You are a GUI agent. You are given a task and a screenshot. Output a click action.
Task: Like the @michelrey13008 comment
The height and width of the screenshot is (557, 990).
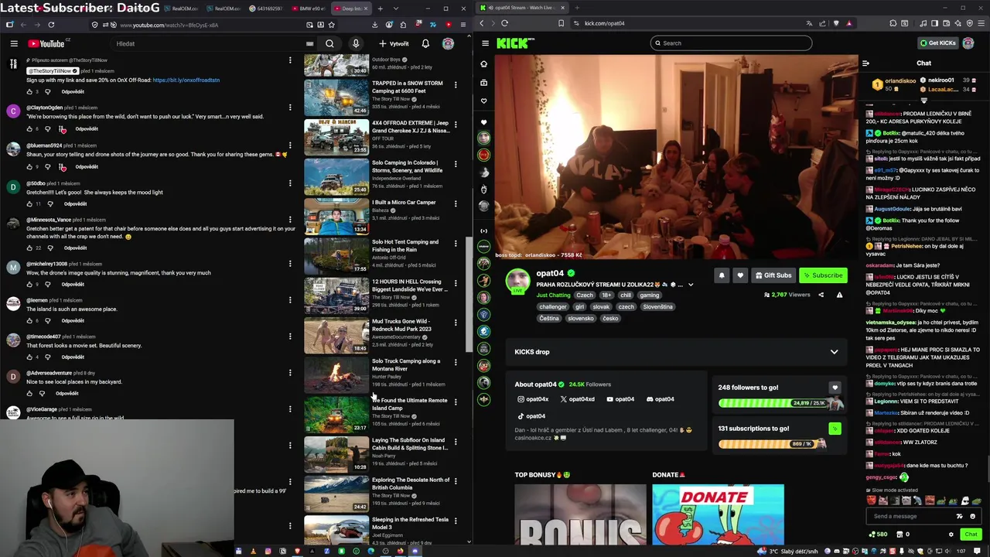[x=30, y=285]
